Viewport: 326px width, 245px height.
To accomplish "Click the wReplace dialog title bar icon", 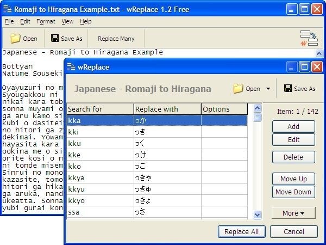I will click(71, 67).
